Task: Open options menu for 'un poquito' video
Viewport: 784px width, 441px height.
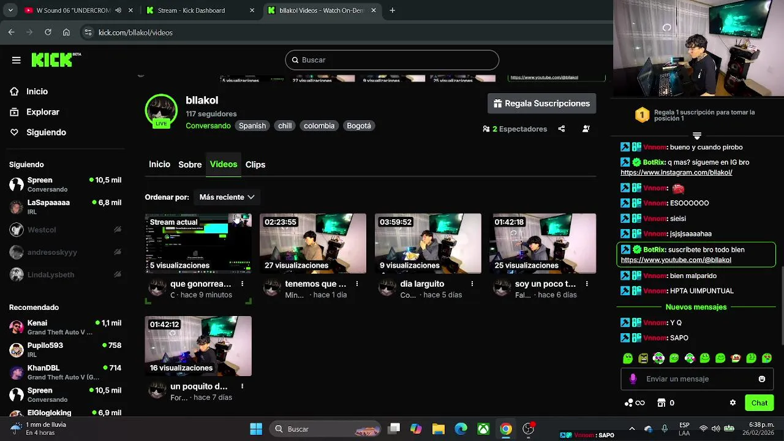Action: [x=243, y=386]
